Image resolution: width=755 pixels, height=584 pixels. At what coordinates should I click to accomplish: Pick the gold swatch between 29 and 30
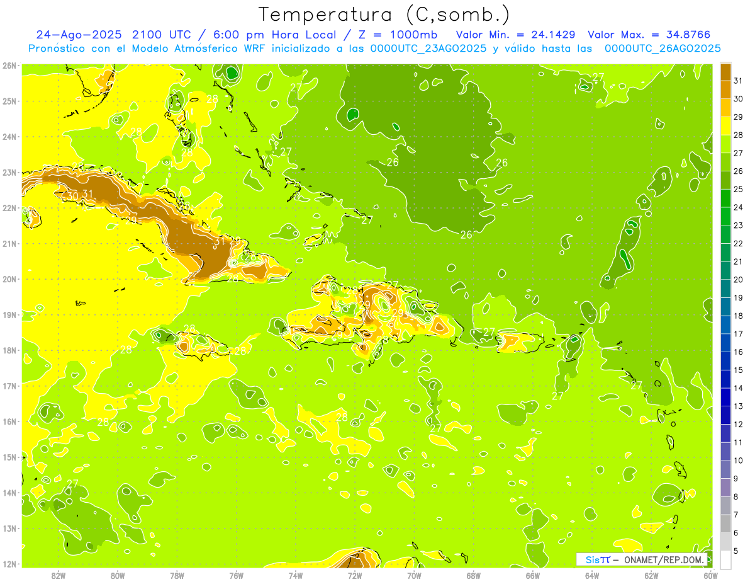725,108
